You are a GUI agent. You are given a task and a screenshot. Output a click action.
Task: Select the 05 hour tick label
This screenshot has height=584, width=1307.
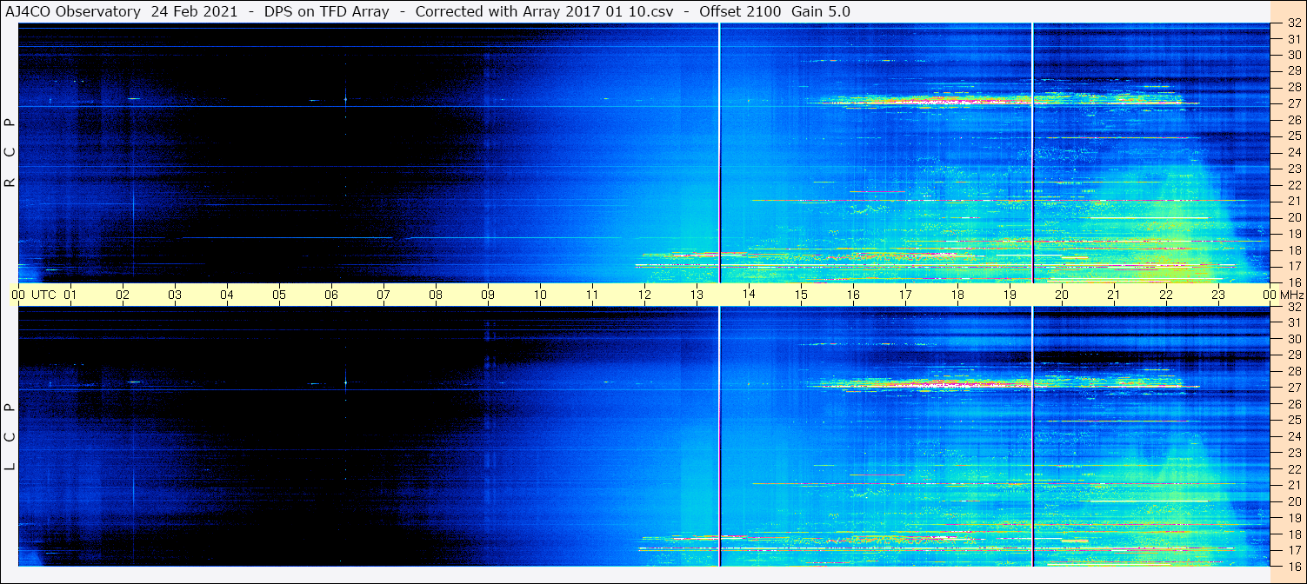[x=279, y=295]
